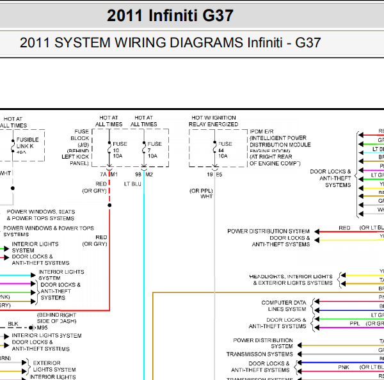Image resolution: width=384 pixels, height=380 pixels.
Task: Click the splice dot on the red wire
Action: [x=109, y=205]
